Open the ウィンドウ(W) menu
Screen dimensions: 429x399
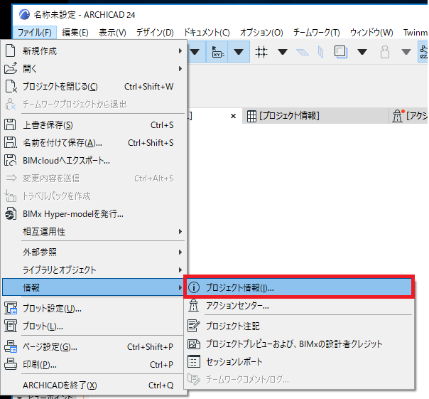[x=371, y=33]
